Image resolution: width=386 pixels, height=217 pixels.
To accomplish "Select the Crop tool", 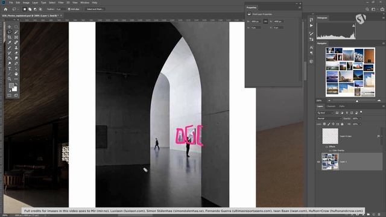I will (x=10, y=37).
